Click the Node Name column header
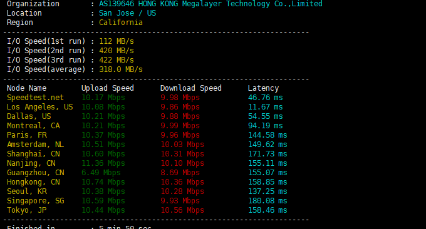 (x=26, y=88)
